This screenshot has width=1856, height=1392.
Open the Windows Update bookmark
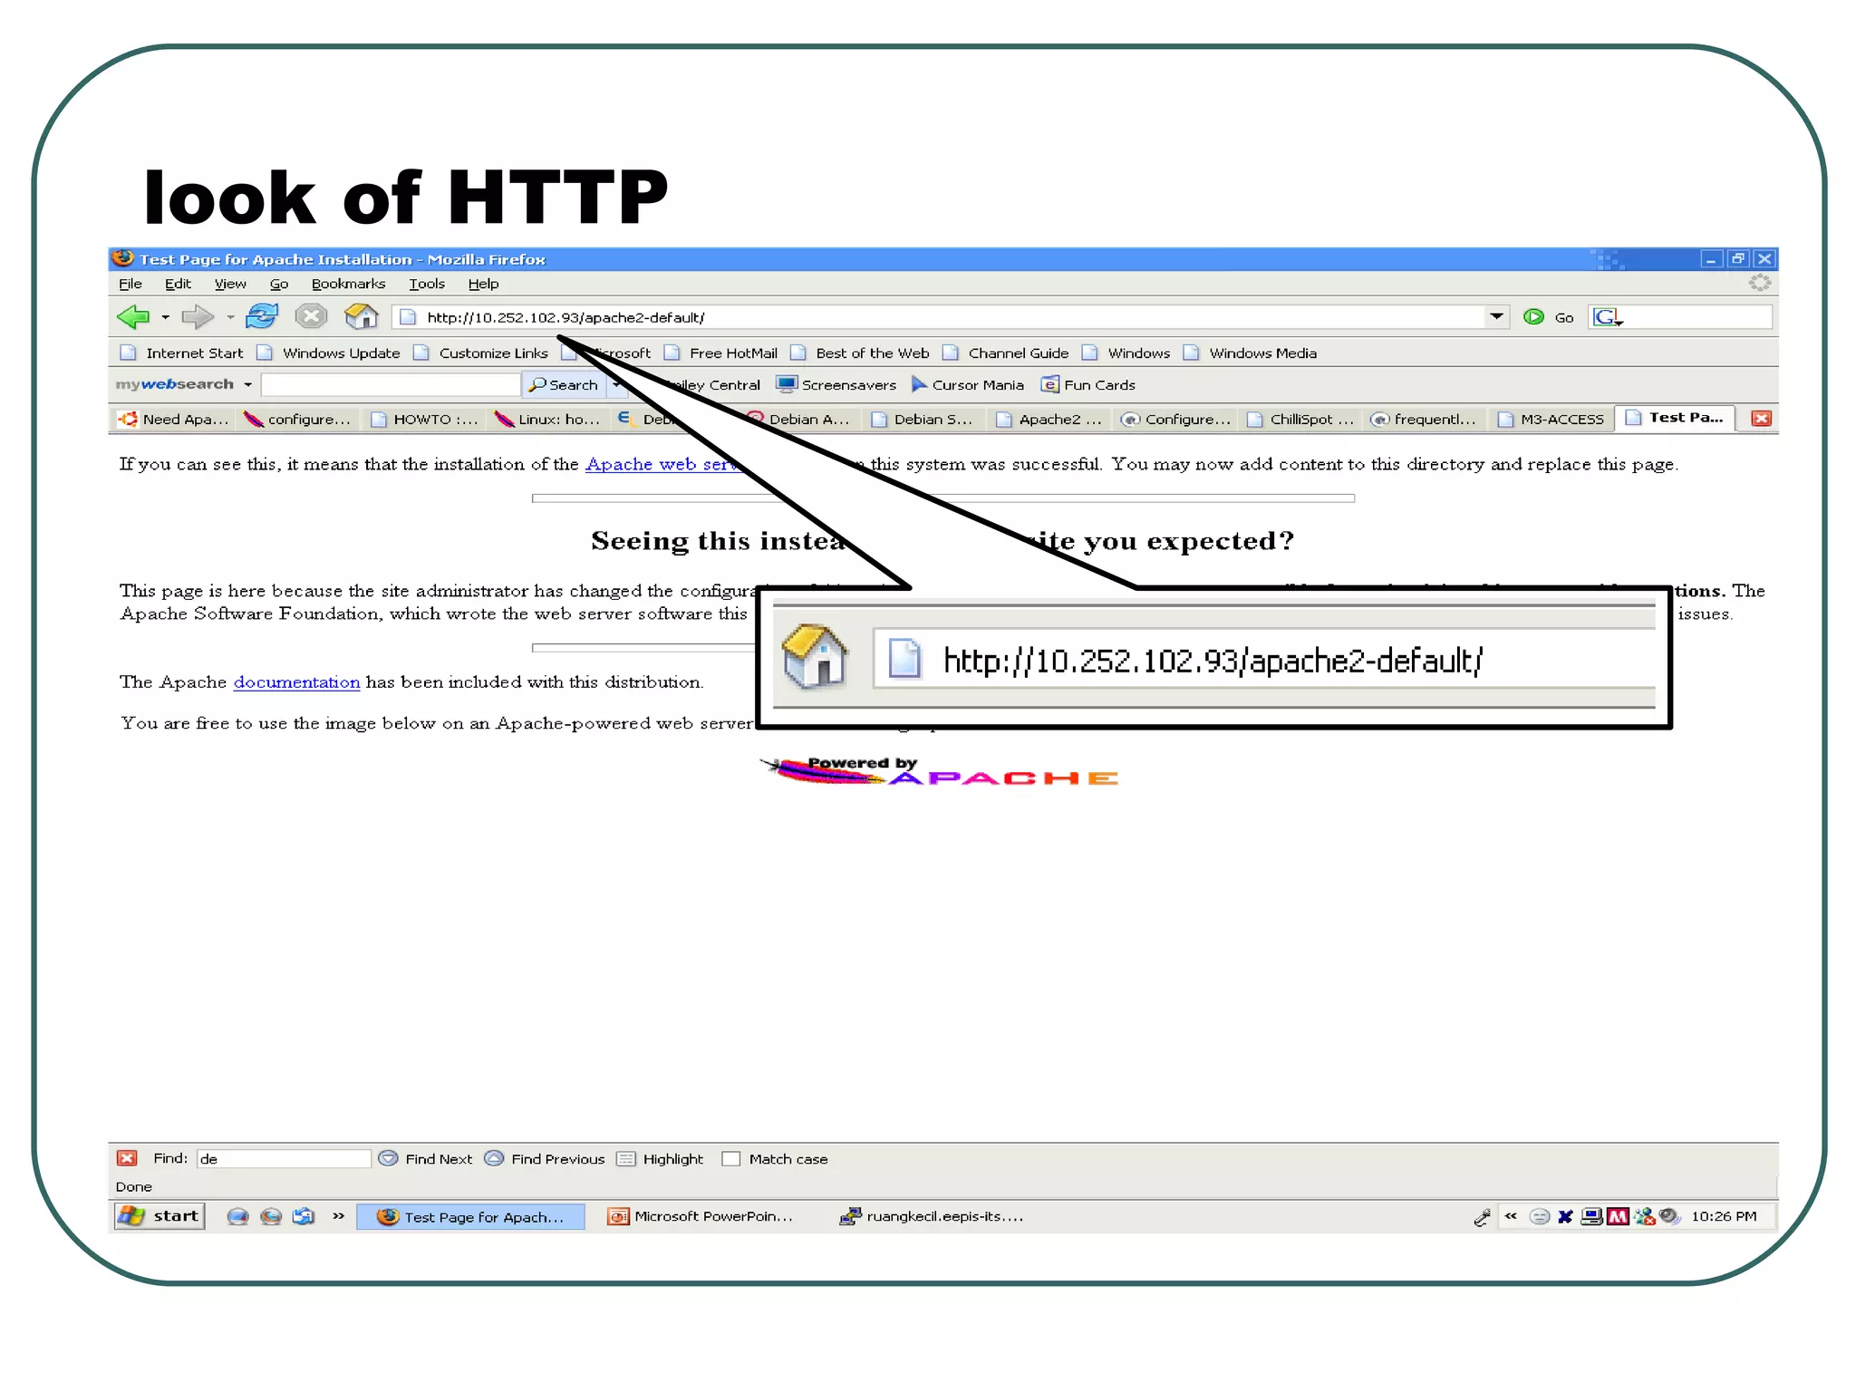pyautogui.click(x=328, y=353)
